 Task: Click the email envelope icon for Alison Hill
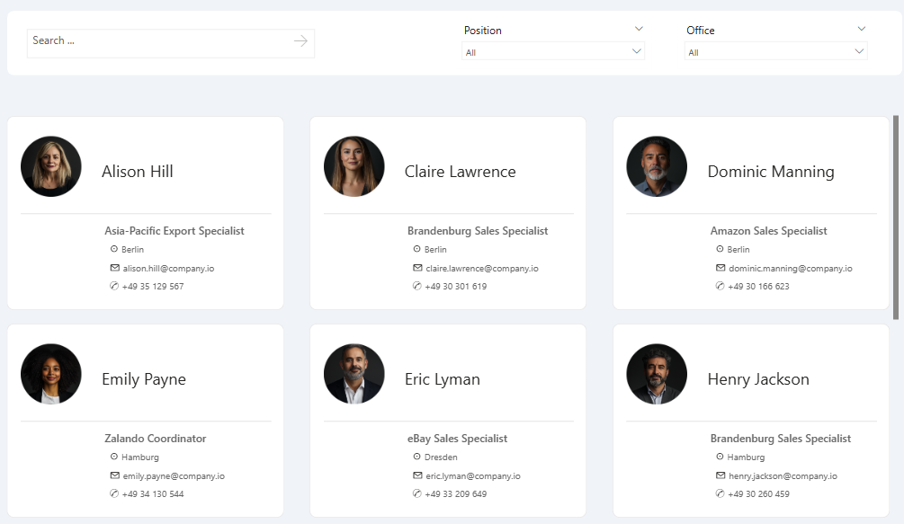tap(115, 268)
